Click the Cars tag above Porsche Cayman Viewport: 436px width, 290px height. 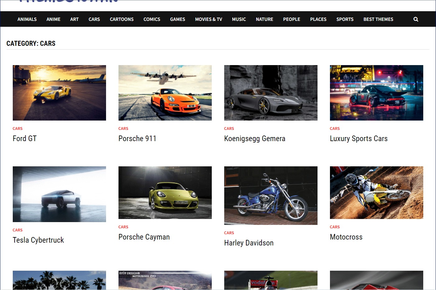click(x=123, y=227)
